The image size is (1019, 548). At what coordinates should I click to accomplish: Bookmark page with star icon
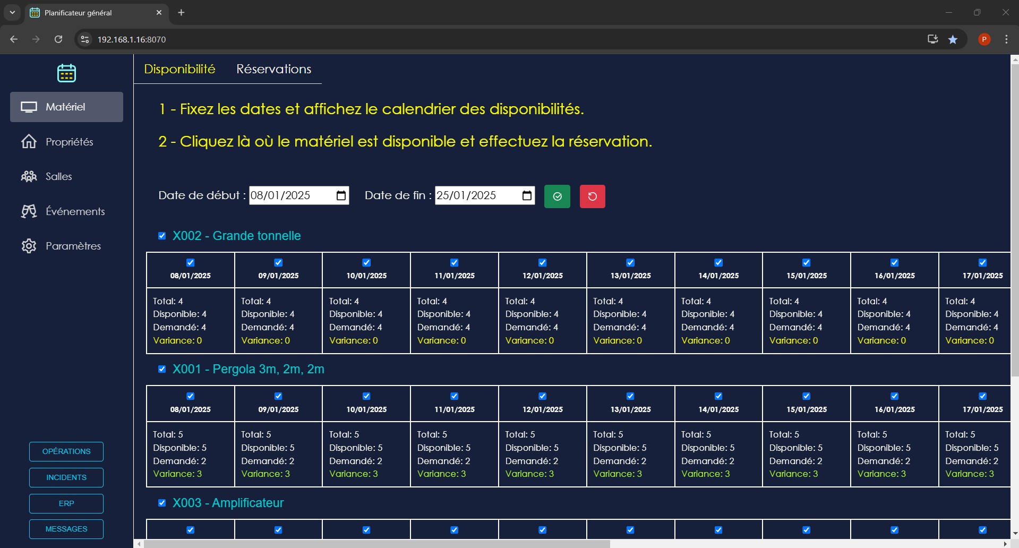coord(953,39)
